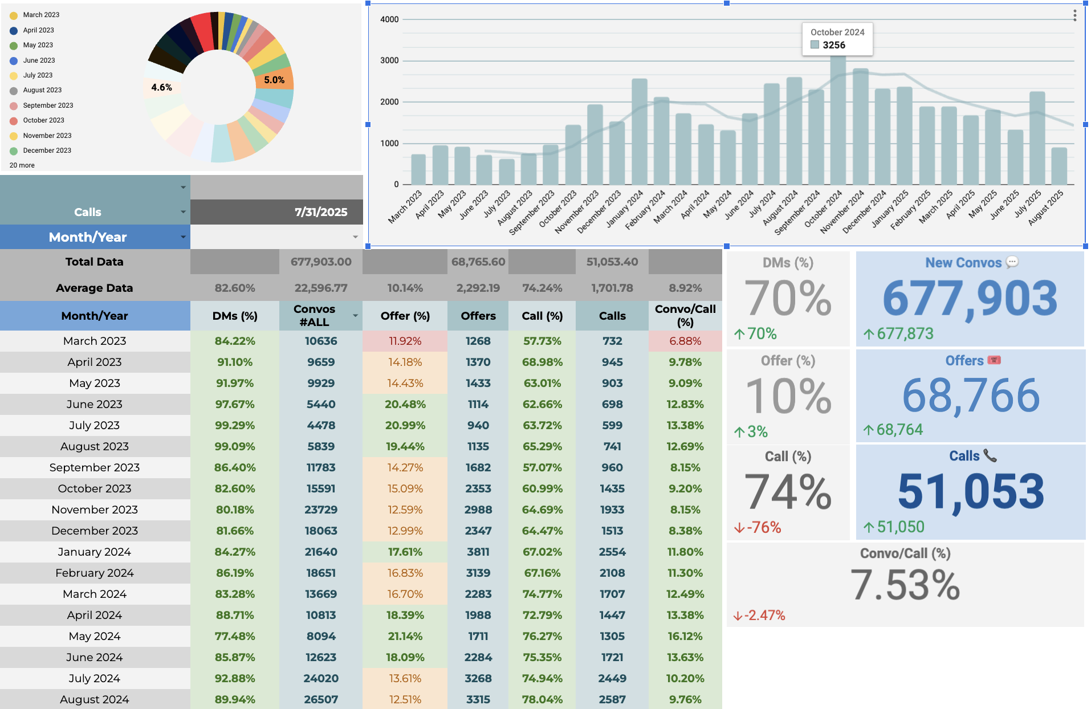Click the April 2023 legend color dot
This screenshot has height=709, width=1091.
tap(14, 31)
